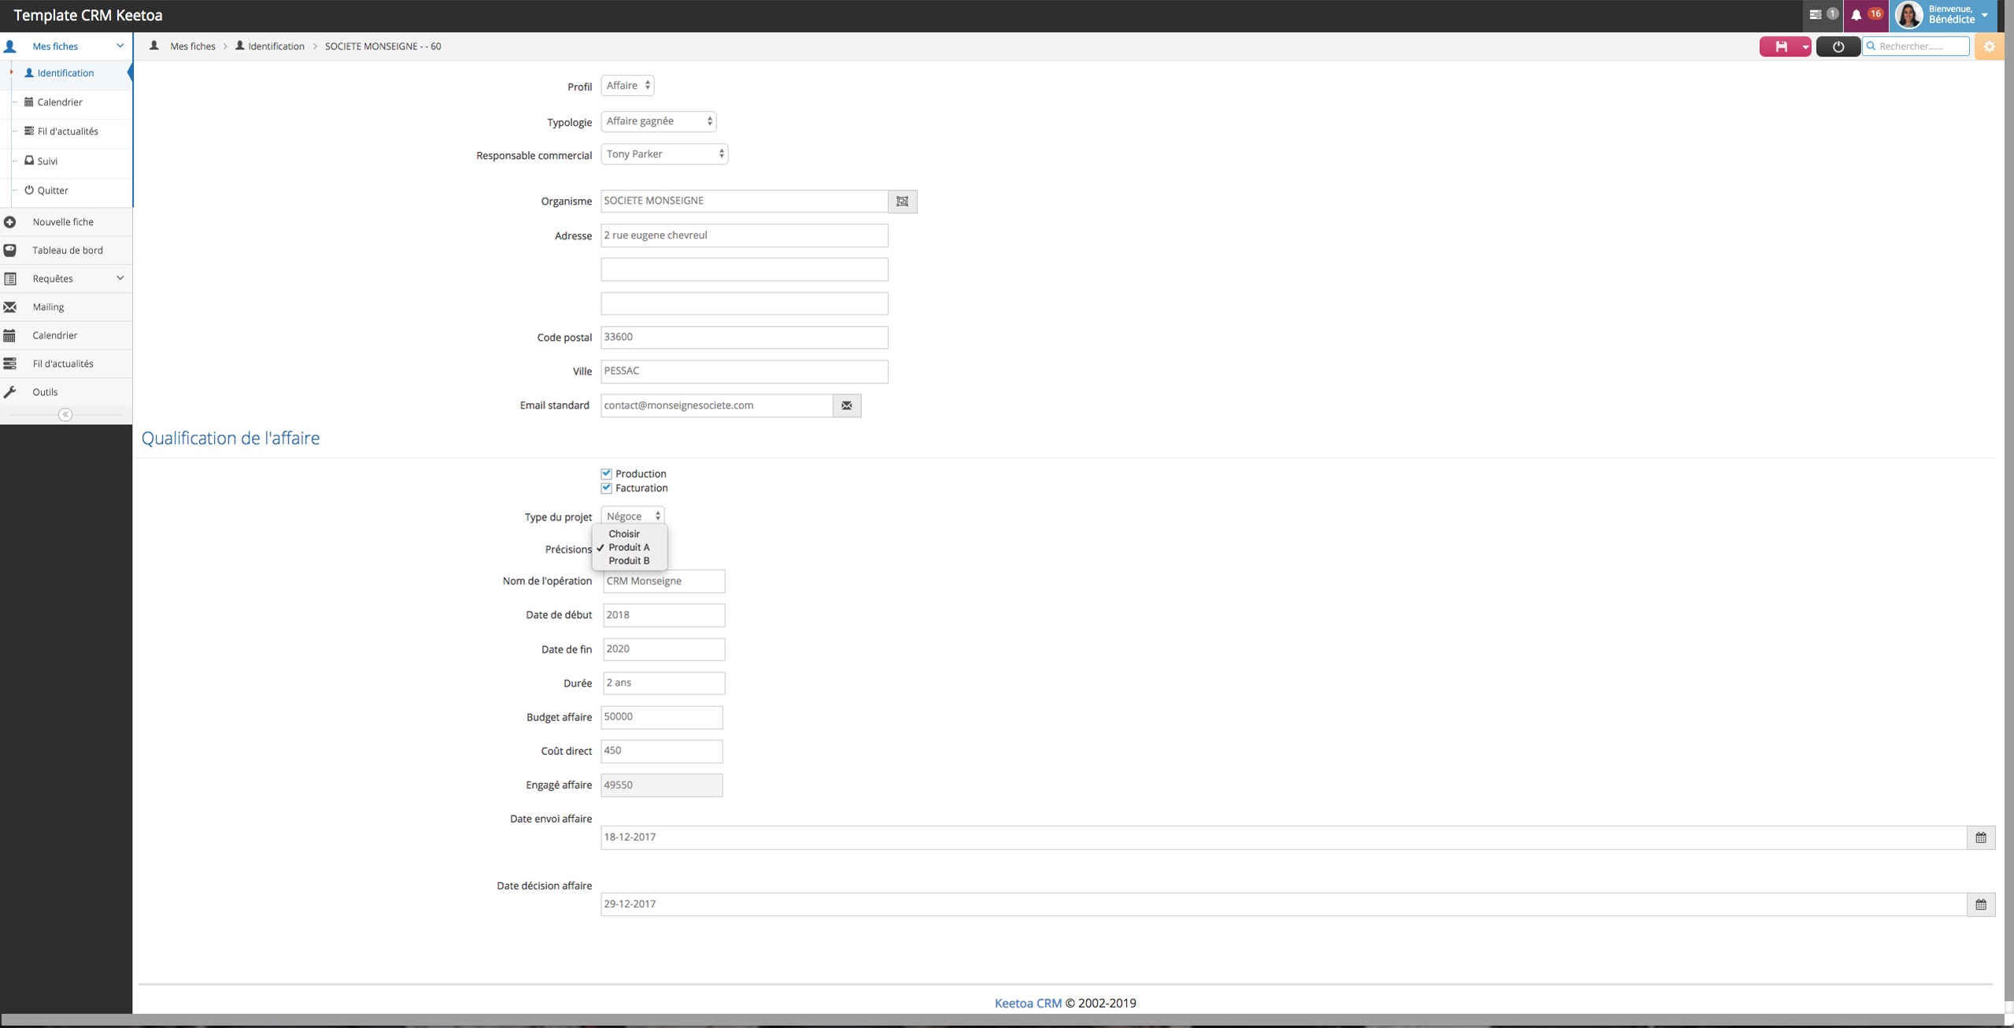
Task: Click the Budget affaire input field
Action: tap(661, 717)
